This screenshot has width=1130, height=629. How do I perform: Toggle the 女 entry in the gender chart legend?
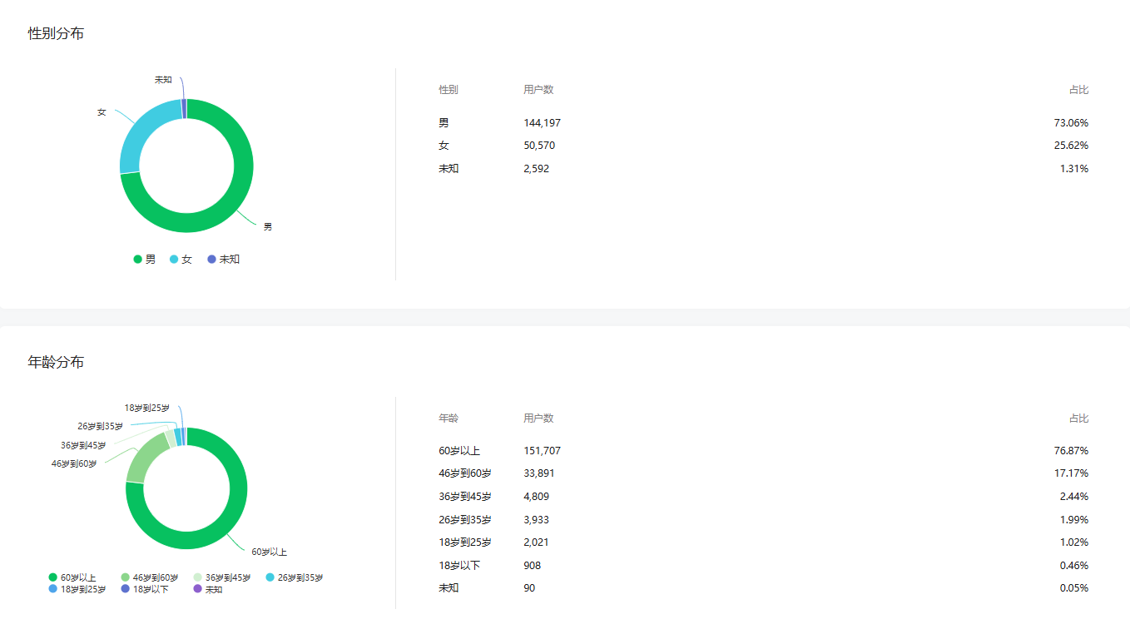[x=181, y=260]
